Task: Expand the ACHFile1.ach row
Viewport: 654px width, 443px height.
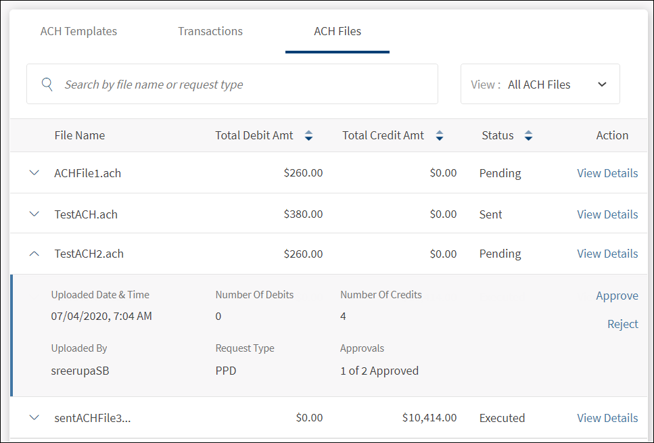Action: [x=34, y=173]
